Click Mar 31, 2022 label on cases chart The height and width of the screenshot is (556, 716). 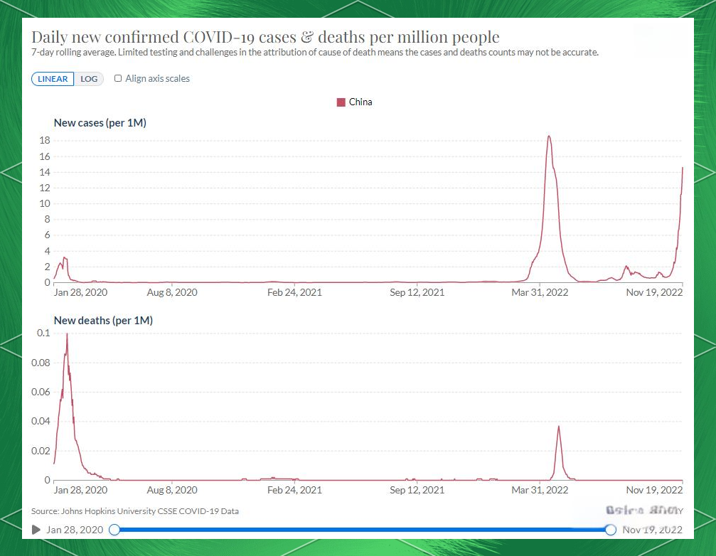540,292
